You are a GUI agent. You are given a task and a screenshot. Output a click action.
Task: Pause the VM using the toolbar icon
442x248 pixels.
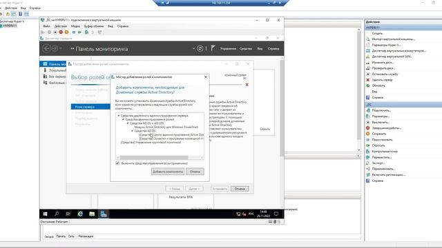click(74, 32)
